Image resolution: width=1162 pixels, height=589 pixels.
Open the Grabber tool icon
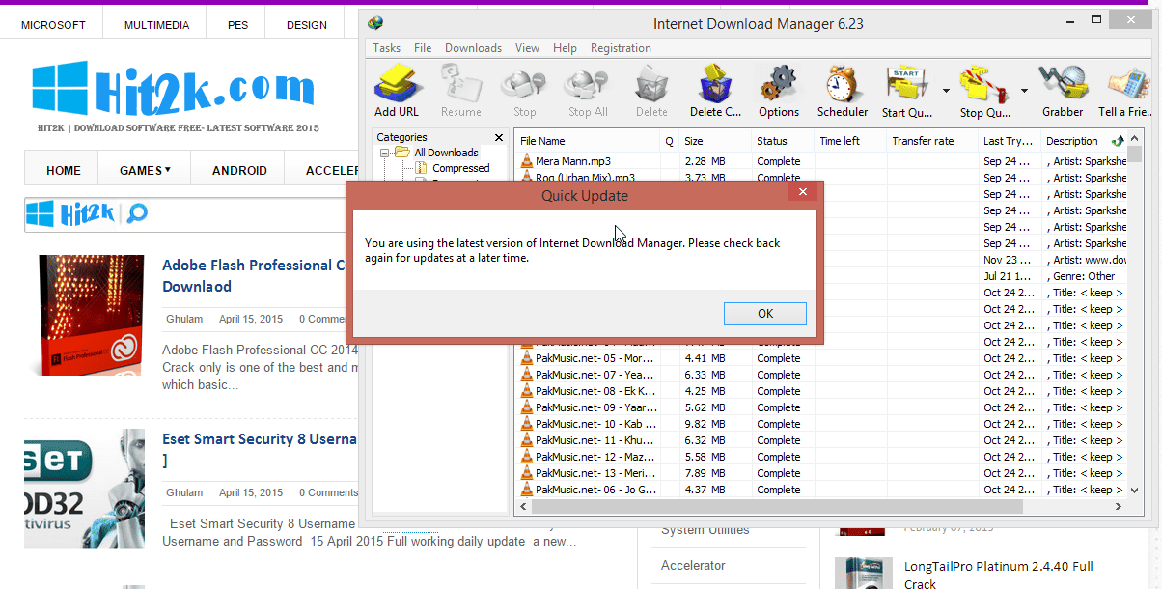[1063, 85]
